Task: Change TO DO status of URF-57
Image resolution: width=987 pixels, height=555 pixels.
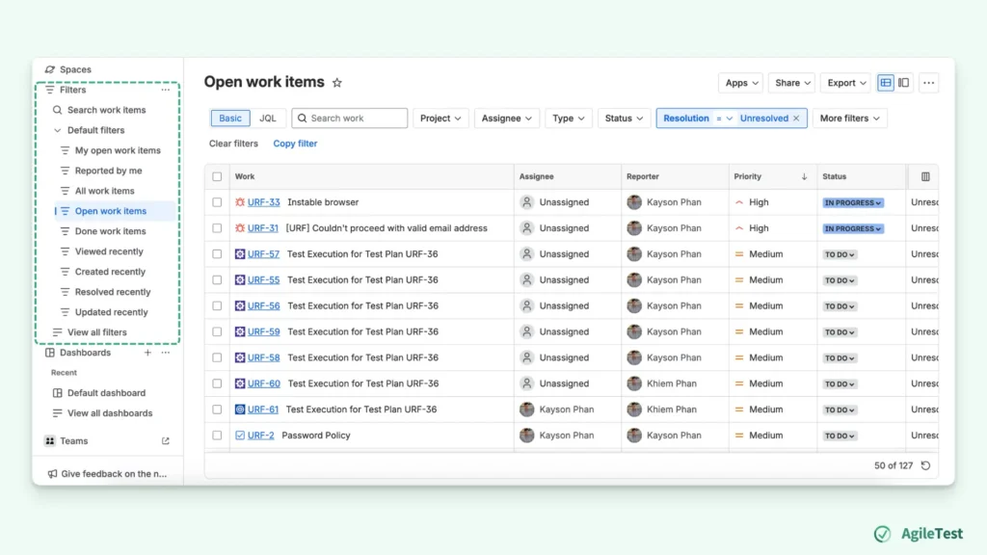Action: point(840,254)
